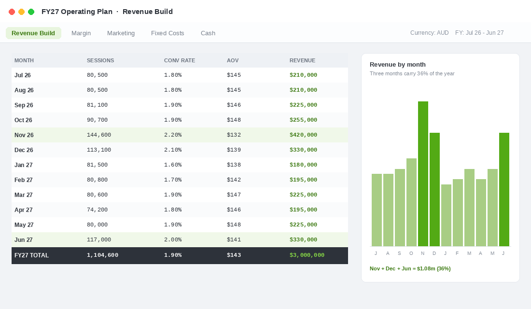Click the SESSIONS column header
The width and height of the screenshot is (531, 309).
point(100,60)
